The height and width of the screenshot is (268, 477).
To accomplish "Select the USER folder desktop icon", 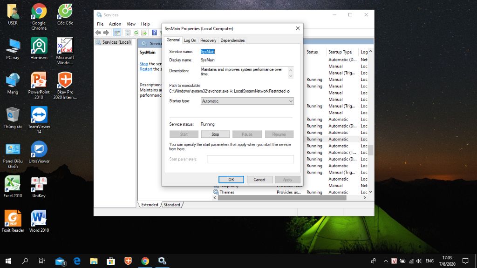I will coord(13,14).
